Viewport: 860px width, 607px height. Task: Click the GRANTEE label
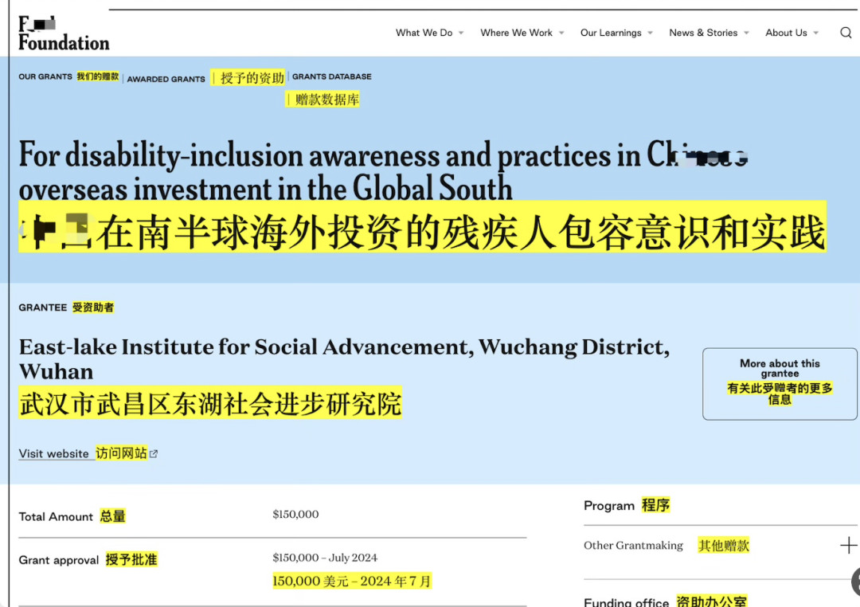(x=42, y=307)
